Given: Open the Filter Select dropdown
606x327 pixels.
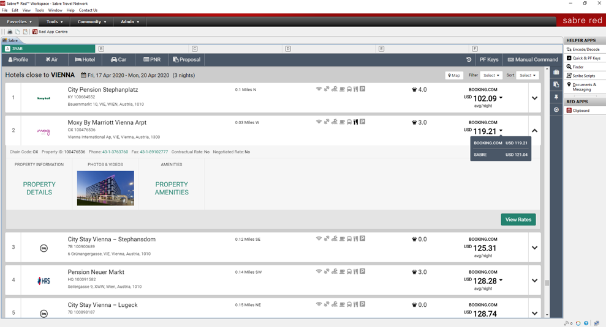Looking at the screenshot, I should click(x=491, y=75).
